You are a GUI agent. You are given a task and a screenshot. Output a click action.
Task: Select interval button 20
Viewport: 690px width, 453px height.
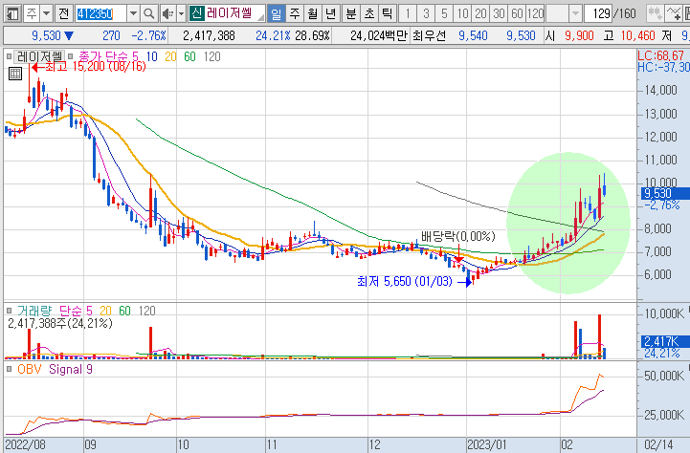(x=480, y=14)
